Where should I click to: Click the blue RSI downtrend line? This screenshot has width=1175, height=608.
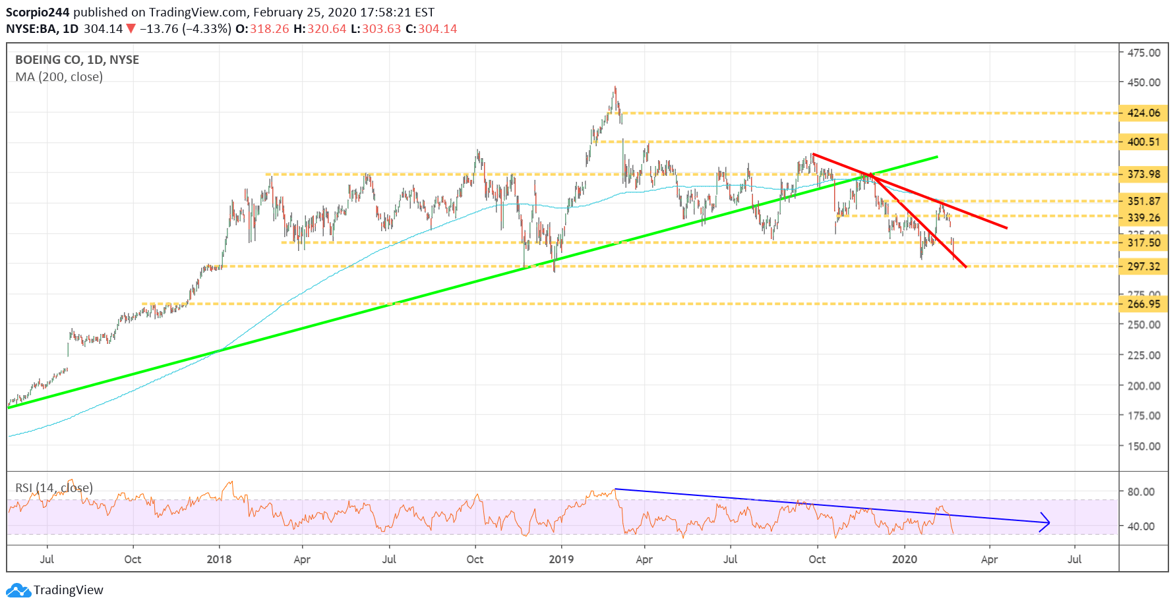click(x=831, y=506)
